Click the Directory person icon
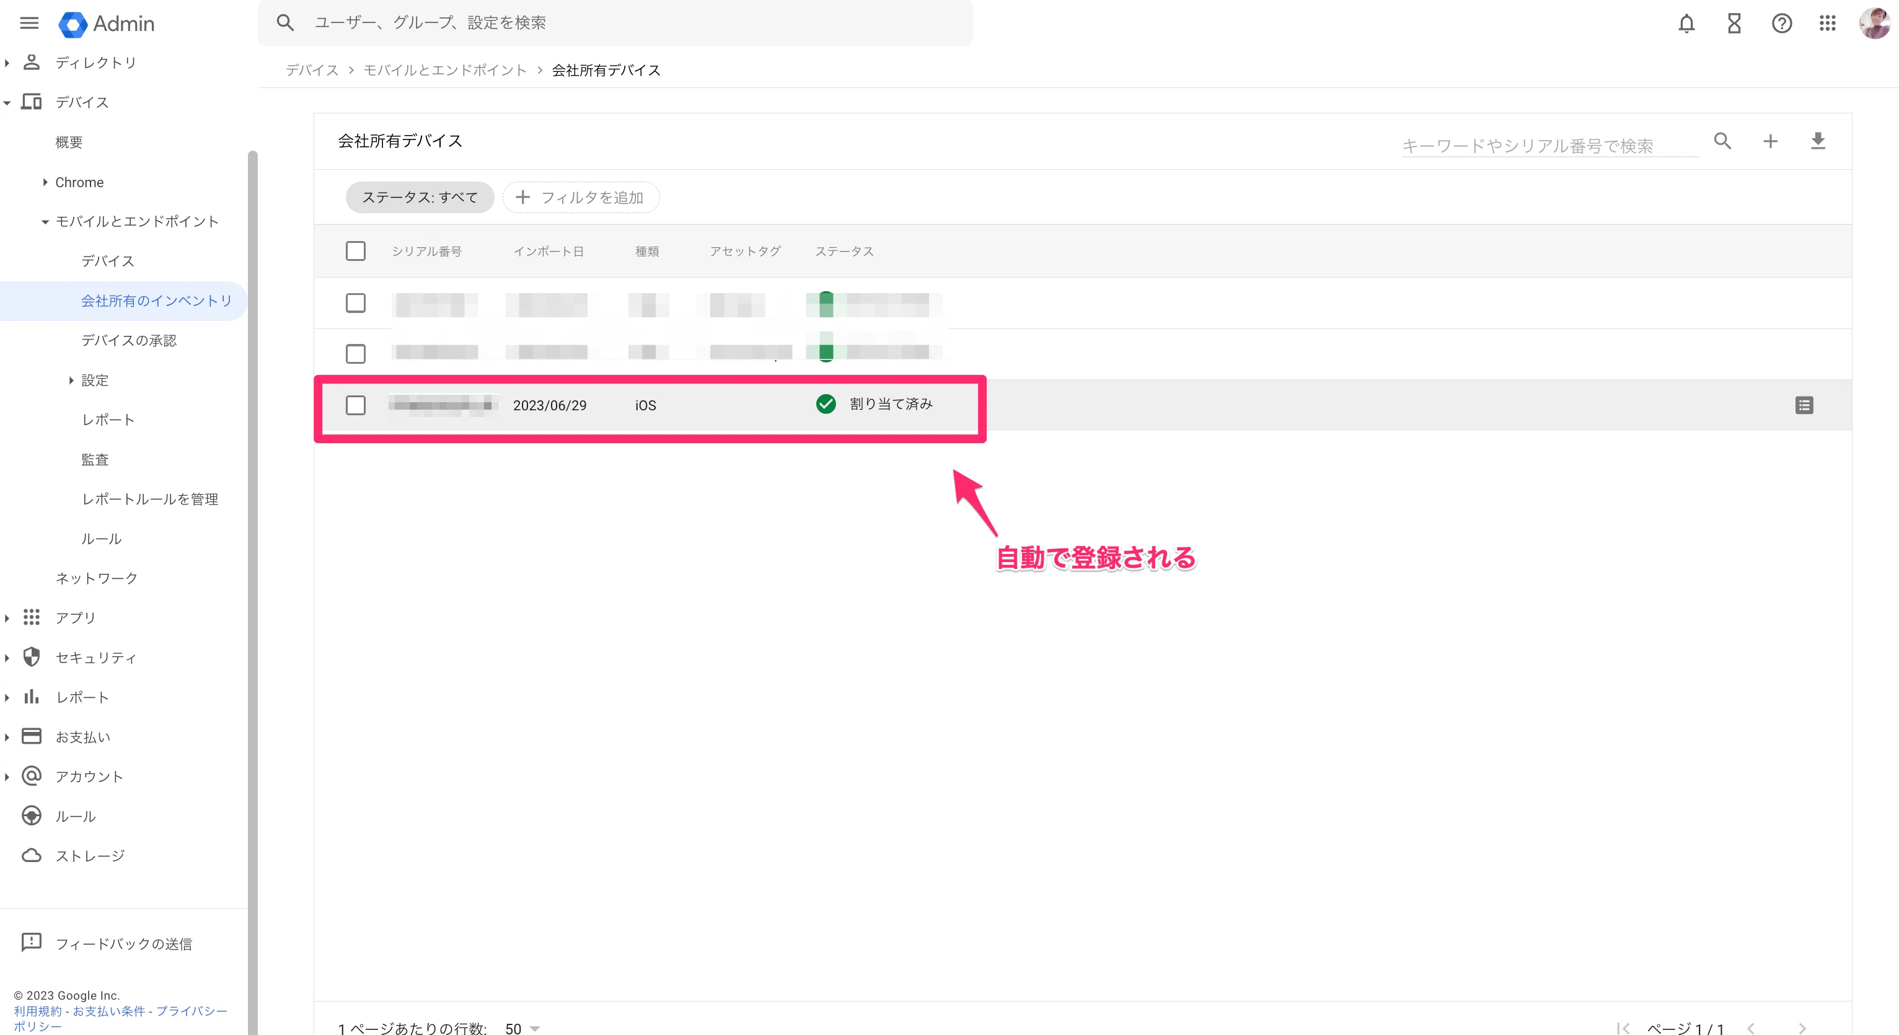 pos(31,62)
